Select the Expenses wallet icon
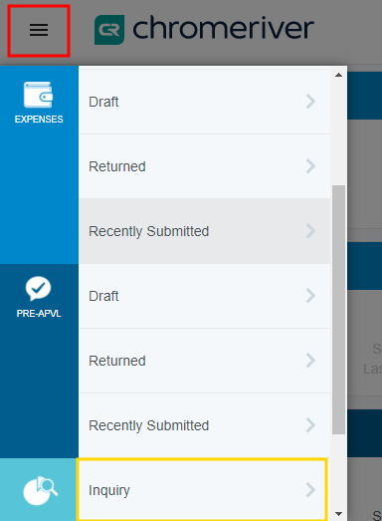This screenshot has height=521, width=382. (x=38, y=95)
